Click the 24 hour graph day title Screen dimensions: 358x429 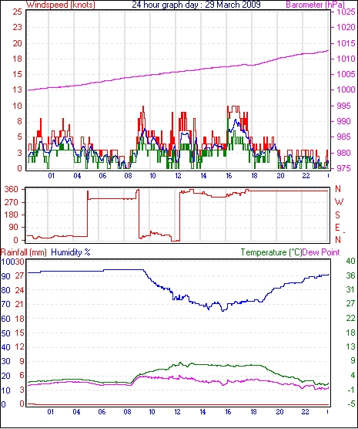coord(196,5)
